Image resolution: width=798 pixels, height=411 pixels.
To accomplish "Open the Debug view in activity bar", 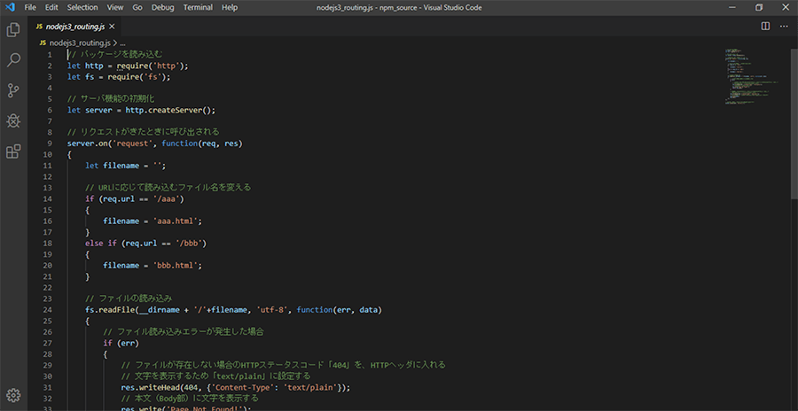I will point(13,120).
